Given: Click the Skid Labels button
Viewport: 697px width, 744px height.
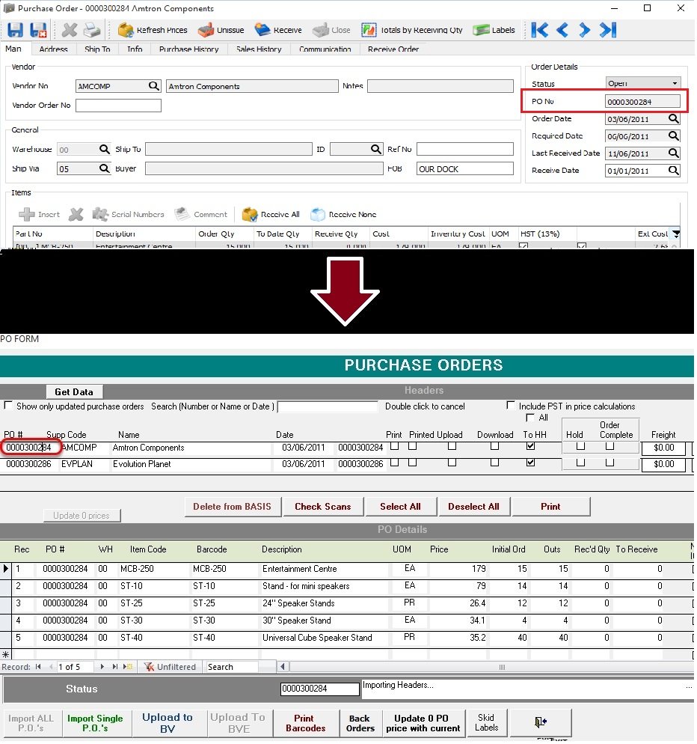Looking at the screenshot, I should click(486, 723).
